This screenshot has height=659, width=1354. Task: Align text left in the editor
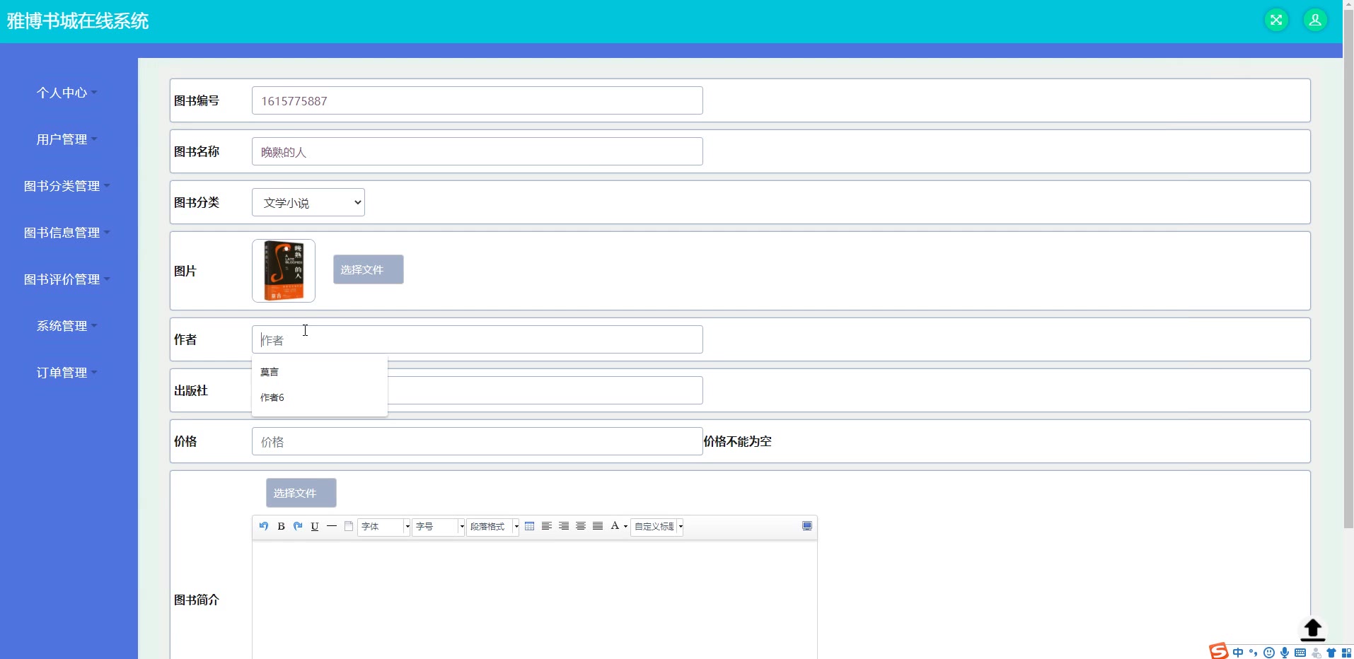[x=547, y=526]
